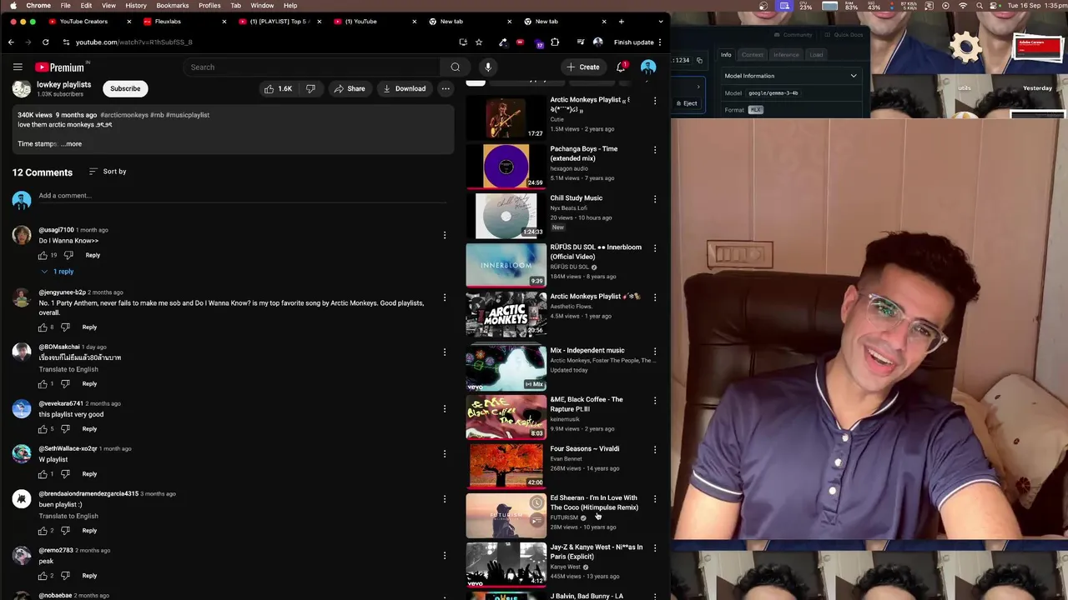The width and height of the screenshot is (1068, 600).
Task: Open Arctic Monkeys Playlist by Aesthetic Flows thumbnail
Action: coord(506,314)
